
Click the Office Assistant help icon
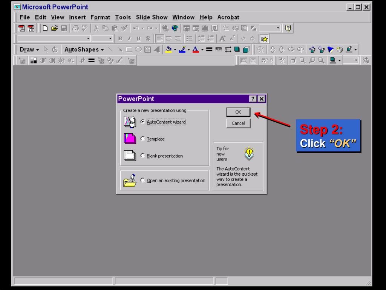click(288, 28)
